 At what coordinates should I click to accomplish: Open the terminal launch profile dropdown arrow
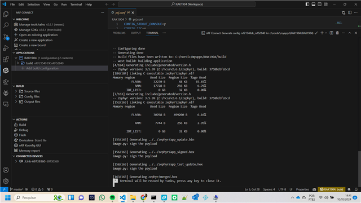tap(326, 33)
